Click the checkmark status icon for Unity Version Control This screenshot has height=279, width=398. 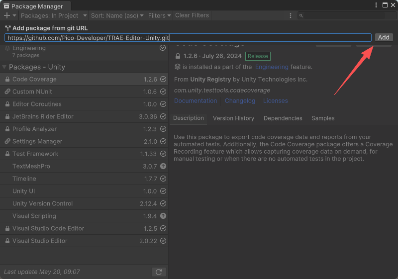tap(163, 203)
